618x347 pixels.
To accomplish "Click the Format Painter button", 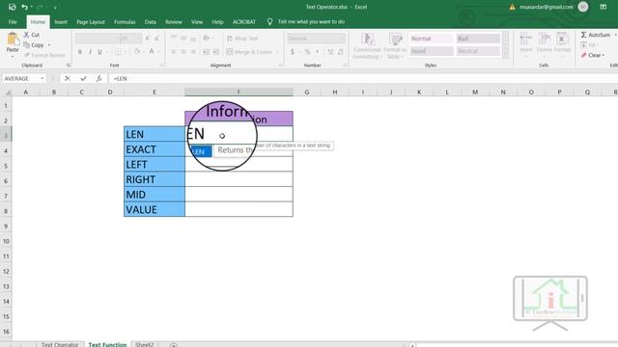I will (x=44, y=55).
